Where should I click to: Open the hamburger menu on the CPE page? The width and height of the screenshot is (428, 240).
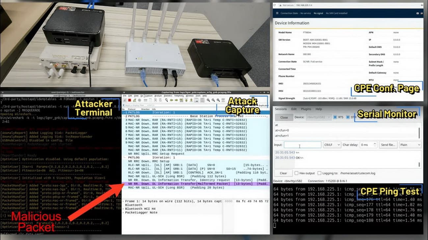[x=277, y=13]
